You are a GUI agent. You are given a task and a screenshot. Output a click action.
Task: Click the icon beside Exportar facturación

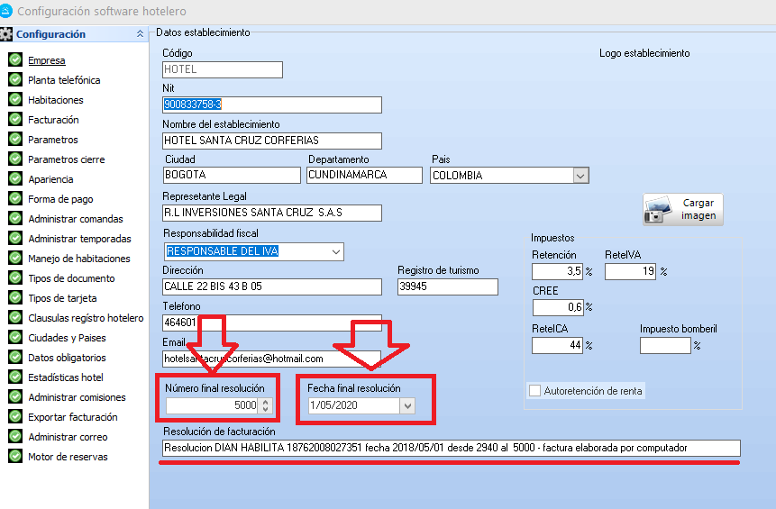pos(14,417)
